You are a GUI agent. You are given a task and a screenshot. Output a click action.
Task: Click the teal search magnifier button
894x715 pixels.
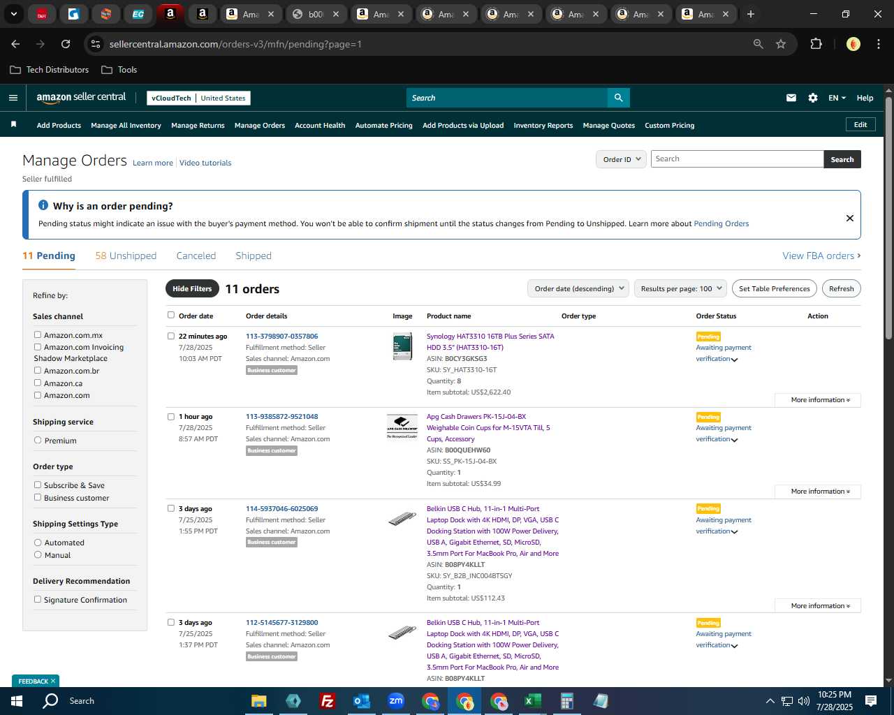tap(619, 98)
